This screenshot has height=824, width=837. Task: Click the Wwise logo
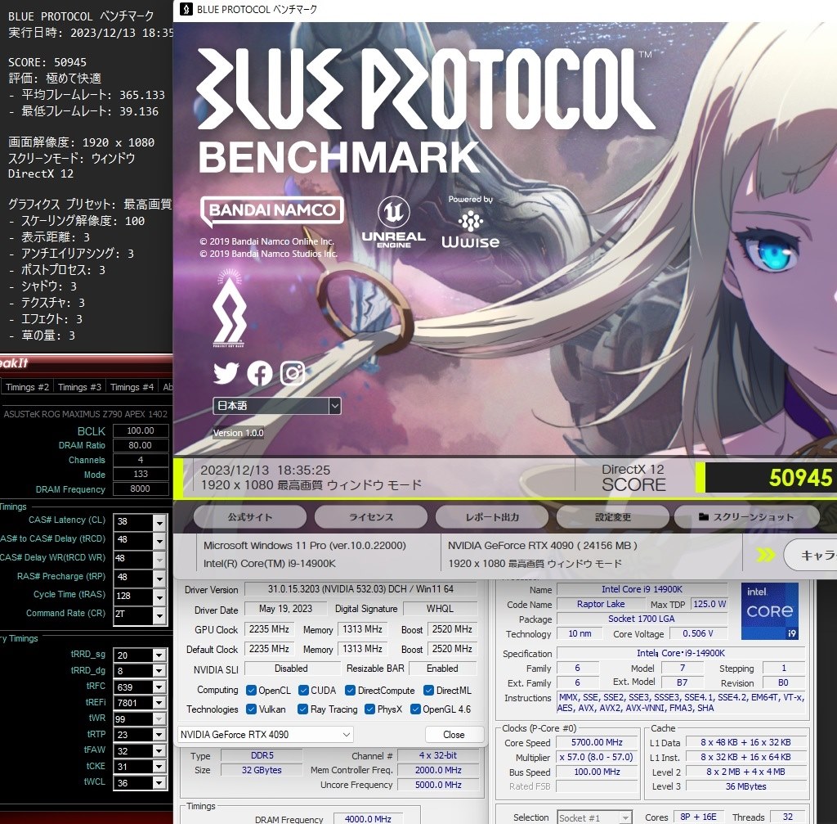click(x=470, y=229)
